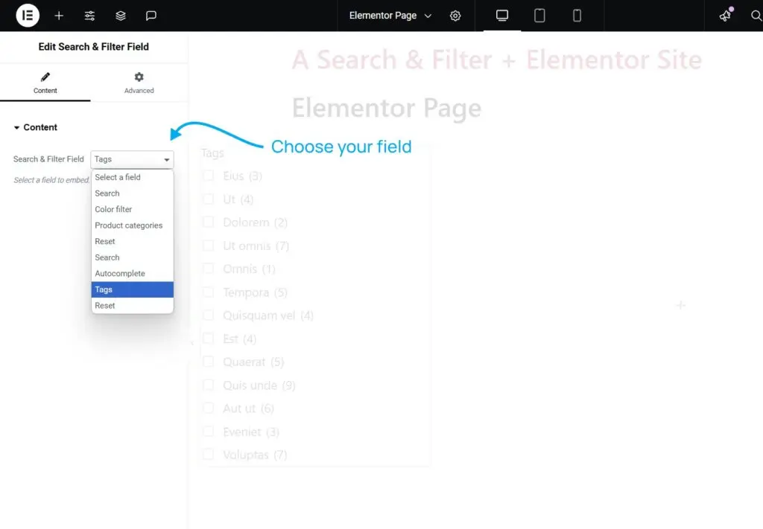
Task: Click the site title heading
Action: [x=496, y=60]
